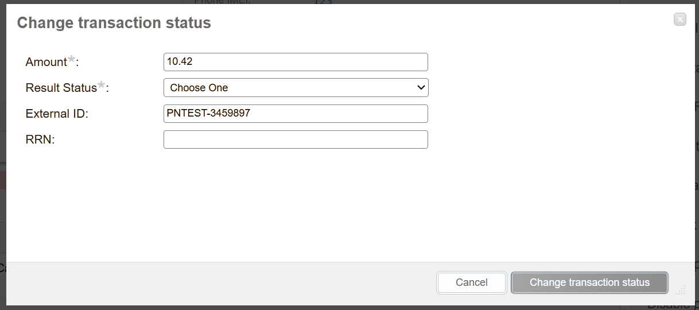The width and height of the screenshot is (699, 310).
Task: Close the Change transaction status dialog
Action: [x=680, y=20]
